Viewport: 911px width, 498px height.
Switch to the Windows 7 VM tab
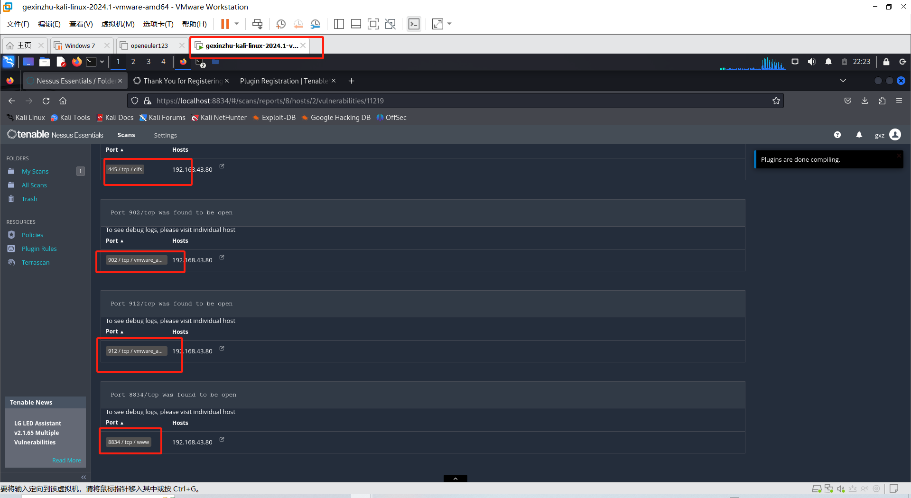[x=80, y=46]
